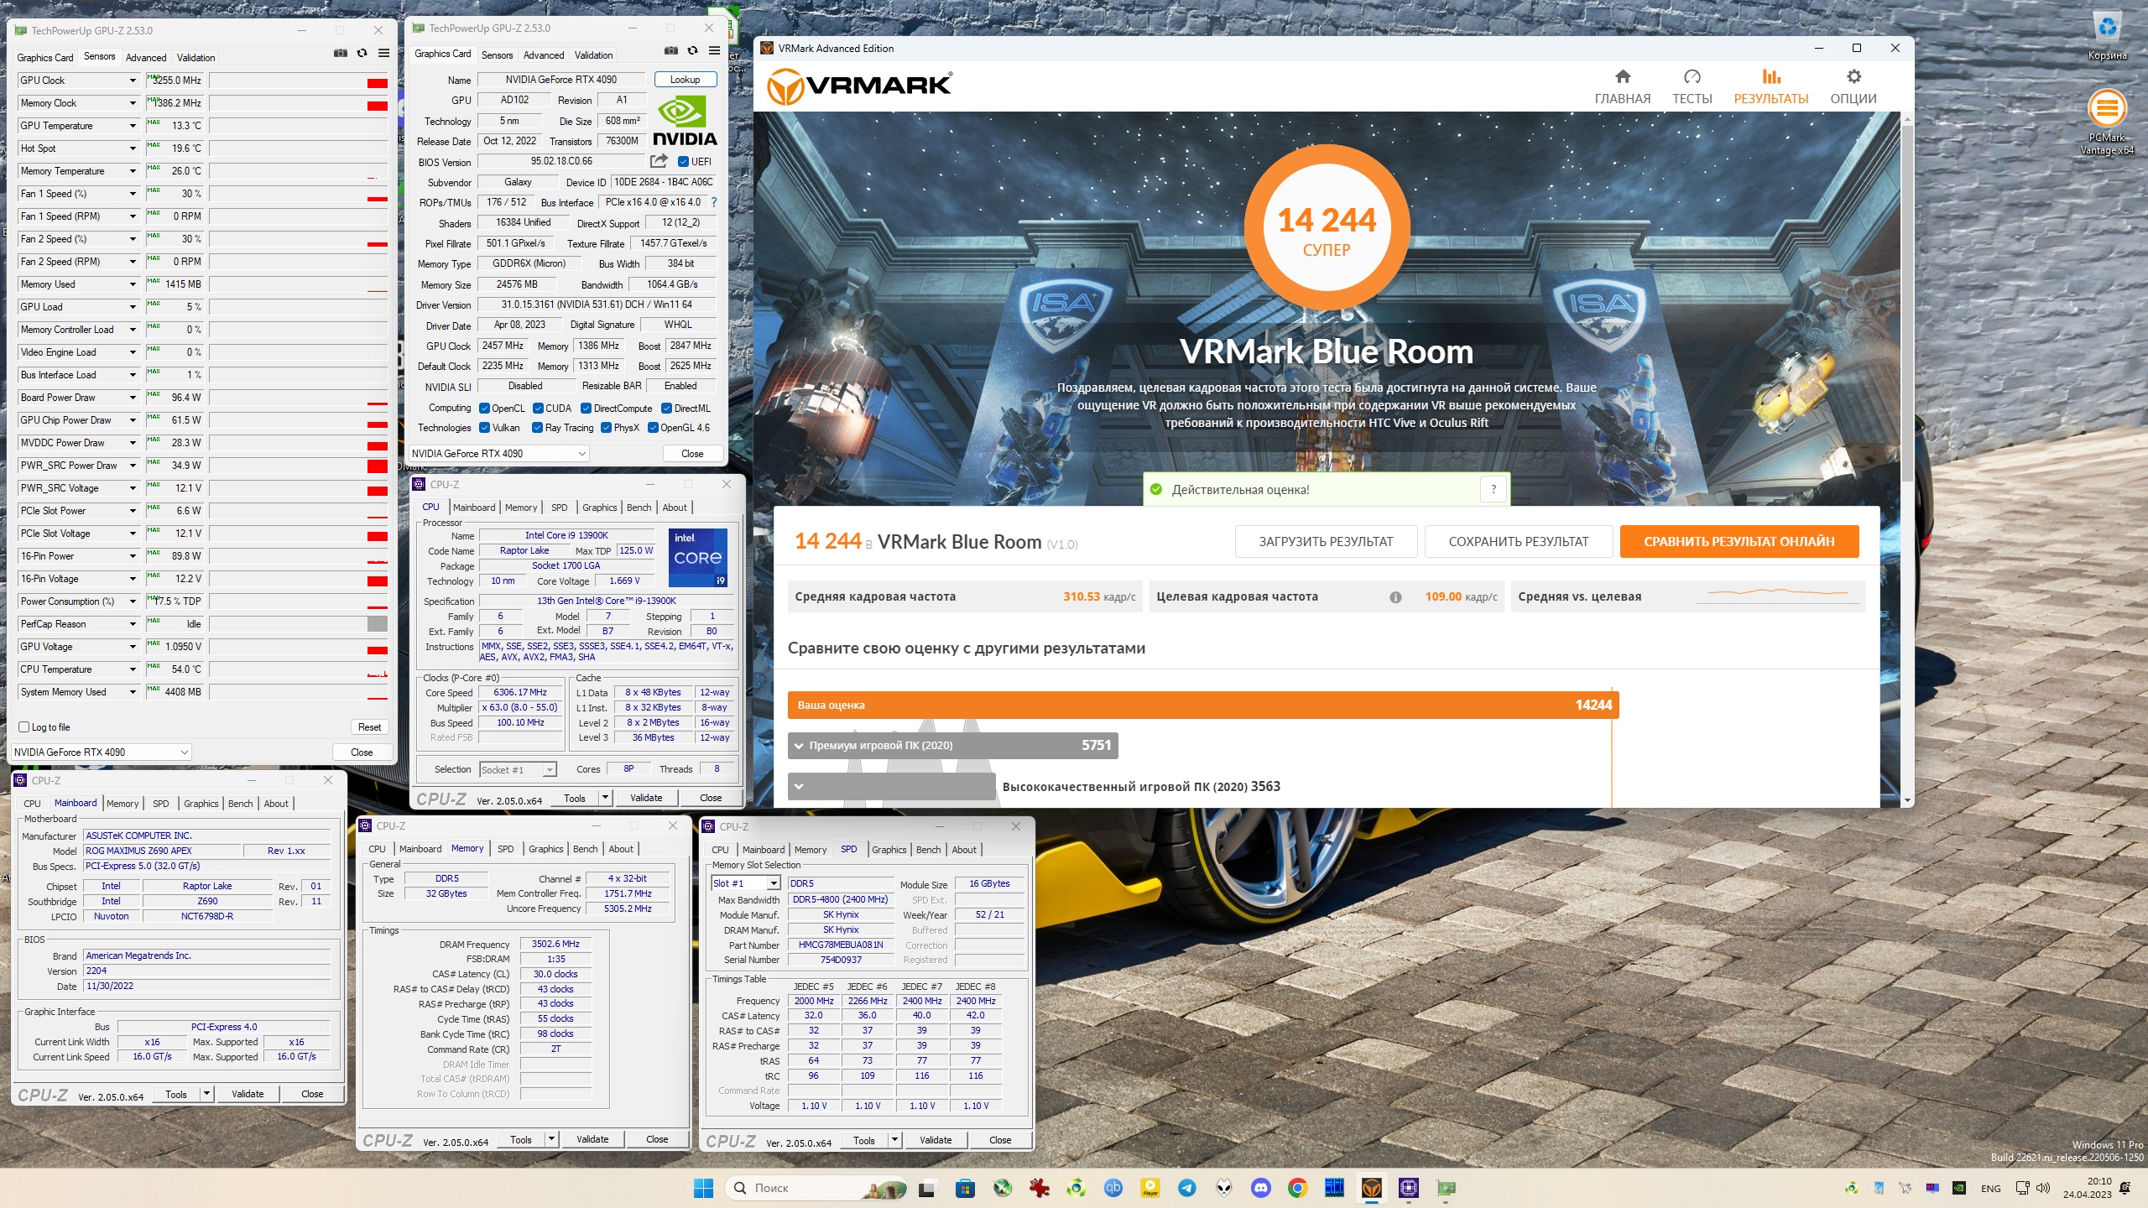Switch to Validation tab in GPU-Z Graphics Card window
The height and width of the screenshot is (1208, 2148).
pyautogui.click(x=593, y=55)
